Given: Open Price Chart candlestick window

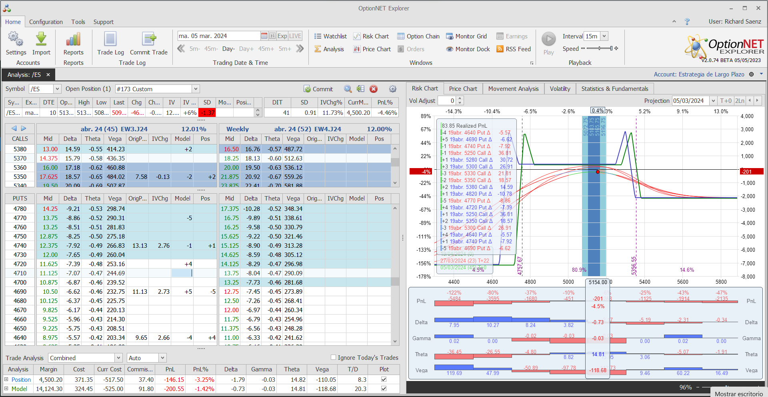Looking at the screenshot, I should point(372,49).
